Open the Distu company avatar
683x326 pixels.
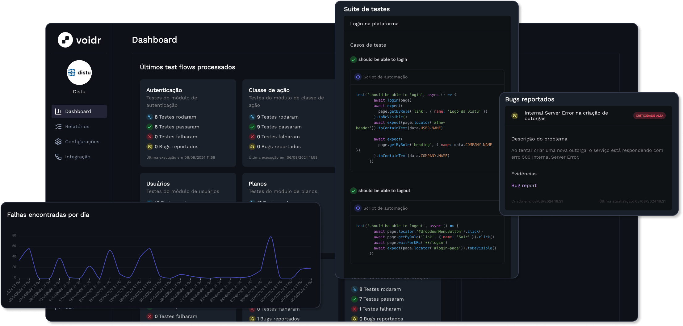79,73
